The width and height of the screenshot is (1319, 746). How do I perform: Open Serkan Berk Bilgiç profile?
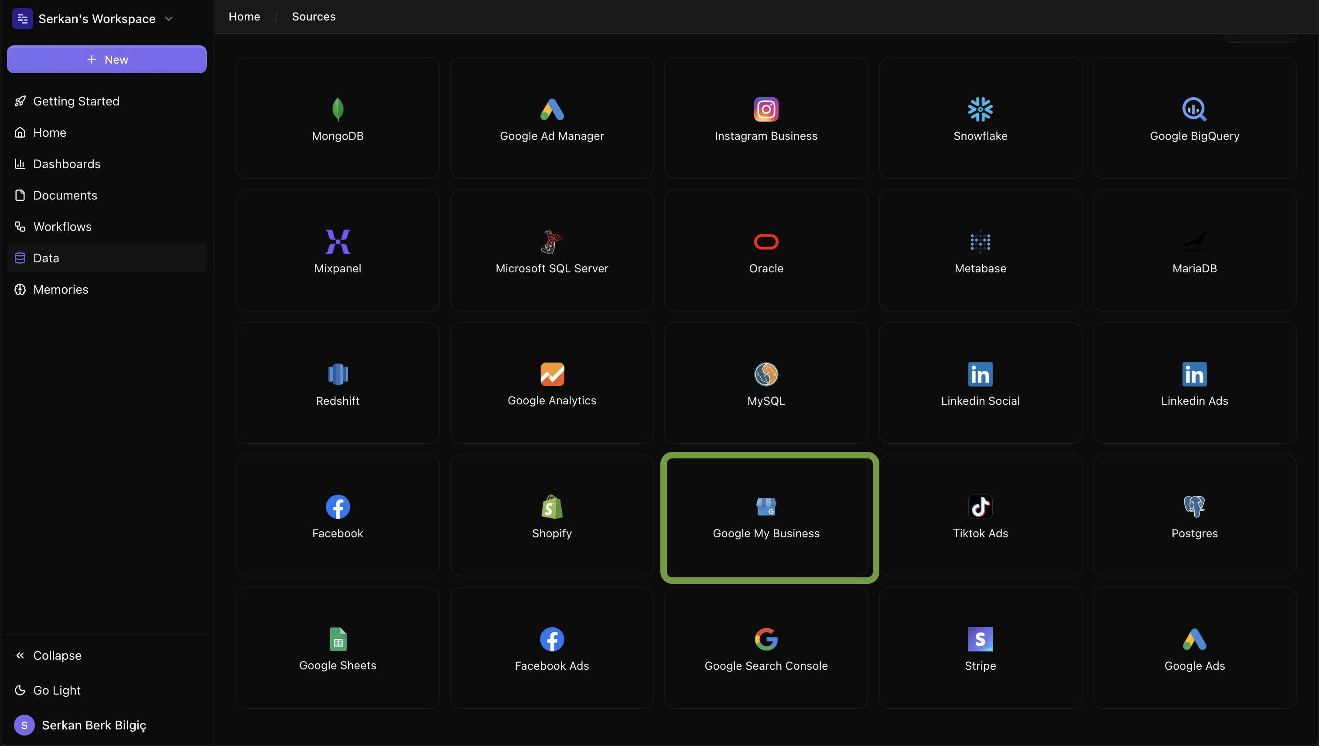point(107,725)
